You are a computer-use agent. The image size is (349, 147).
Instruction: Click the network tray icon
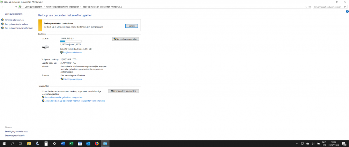coord(302,144)
